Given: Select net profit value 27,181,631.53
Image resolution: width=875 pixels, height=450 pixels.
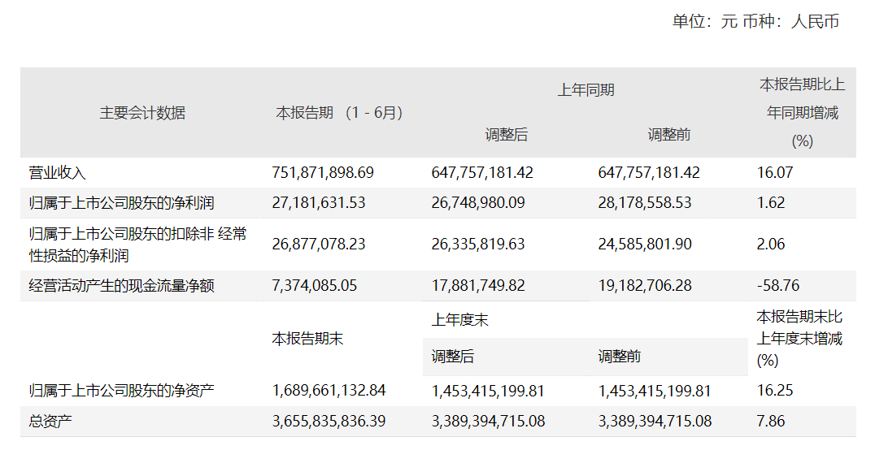Looking at the screenshot, I should click(319, 202).
